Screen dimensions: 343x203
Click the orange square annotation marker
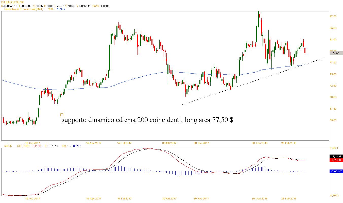62,115
